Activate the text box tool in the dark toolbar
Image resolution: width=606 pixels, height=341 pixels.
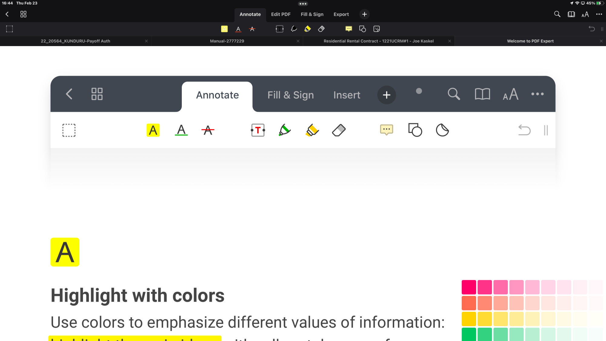coord(279,29)
